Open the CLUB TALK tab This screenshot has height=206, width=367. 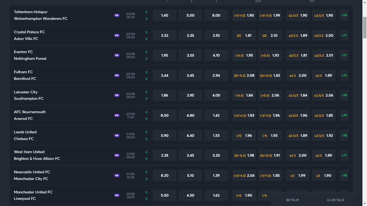tap(336, 200)
